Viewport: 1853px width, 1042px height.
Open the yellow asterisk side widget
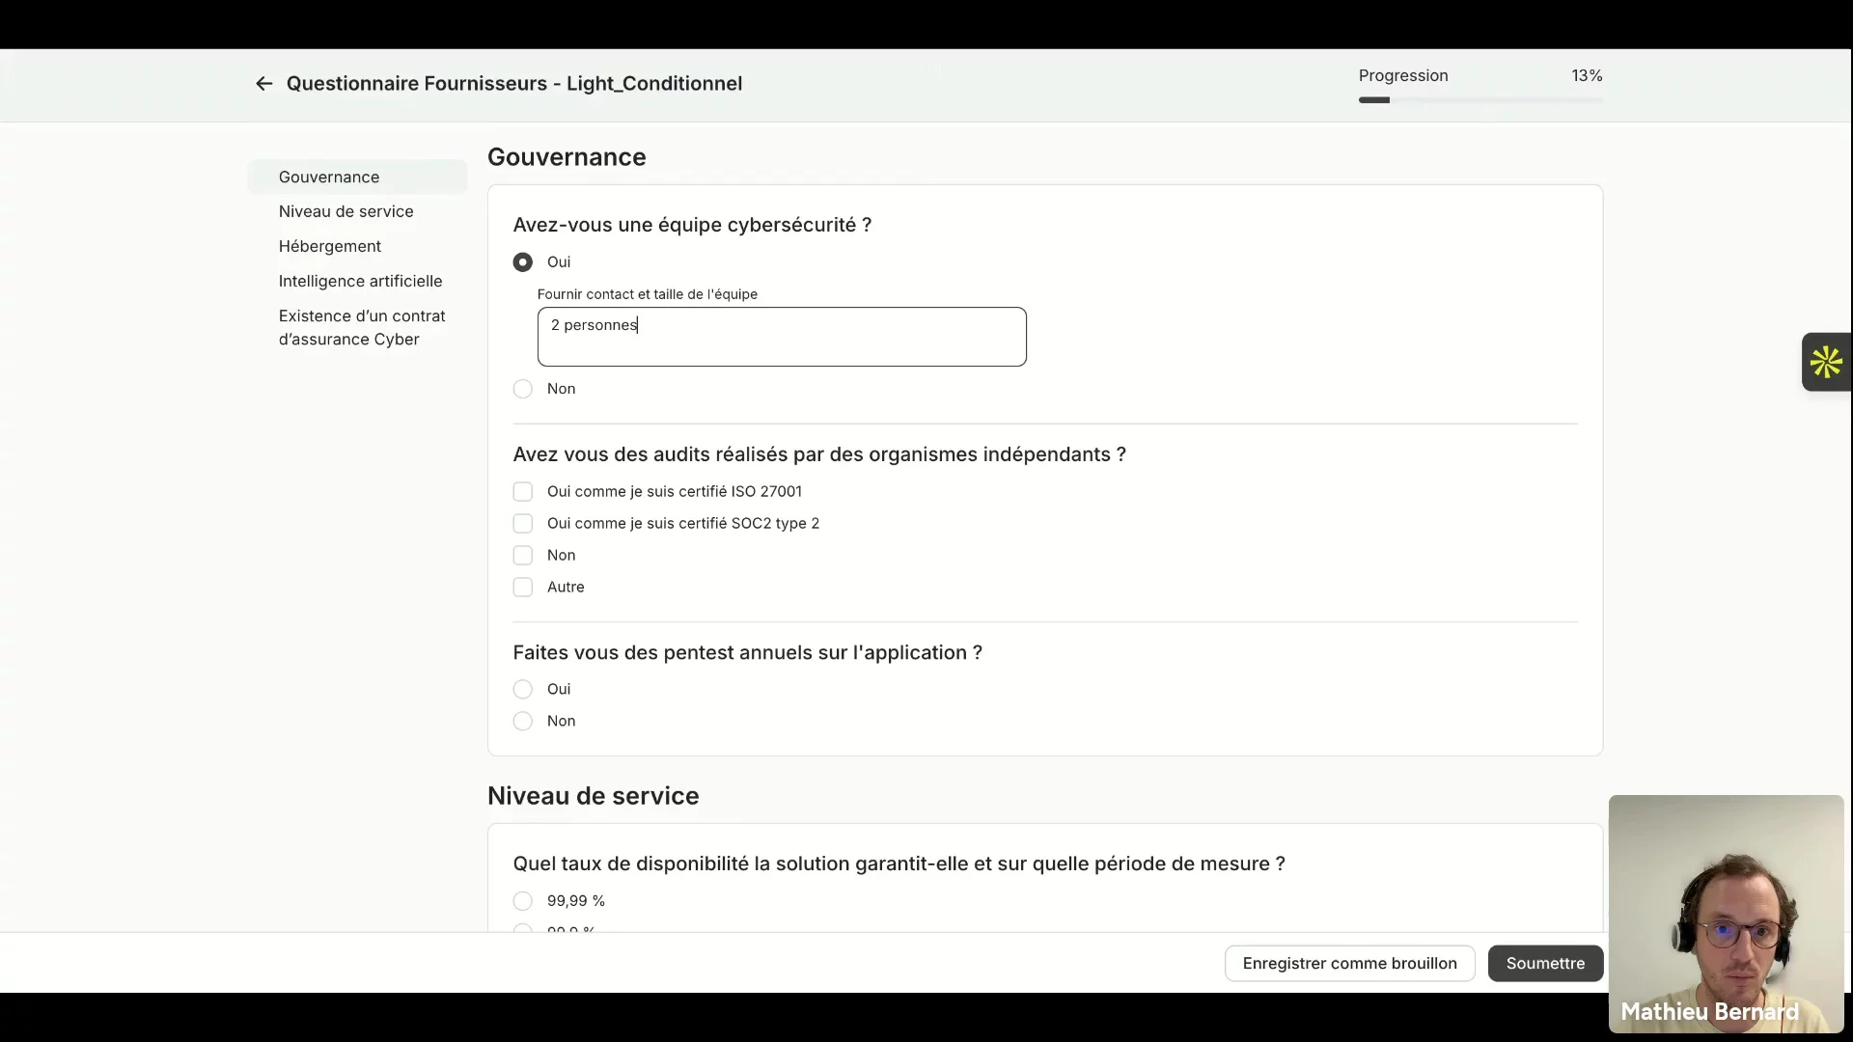1826,362
